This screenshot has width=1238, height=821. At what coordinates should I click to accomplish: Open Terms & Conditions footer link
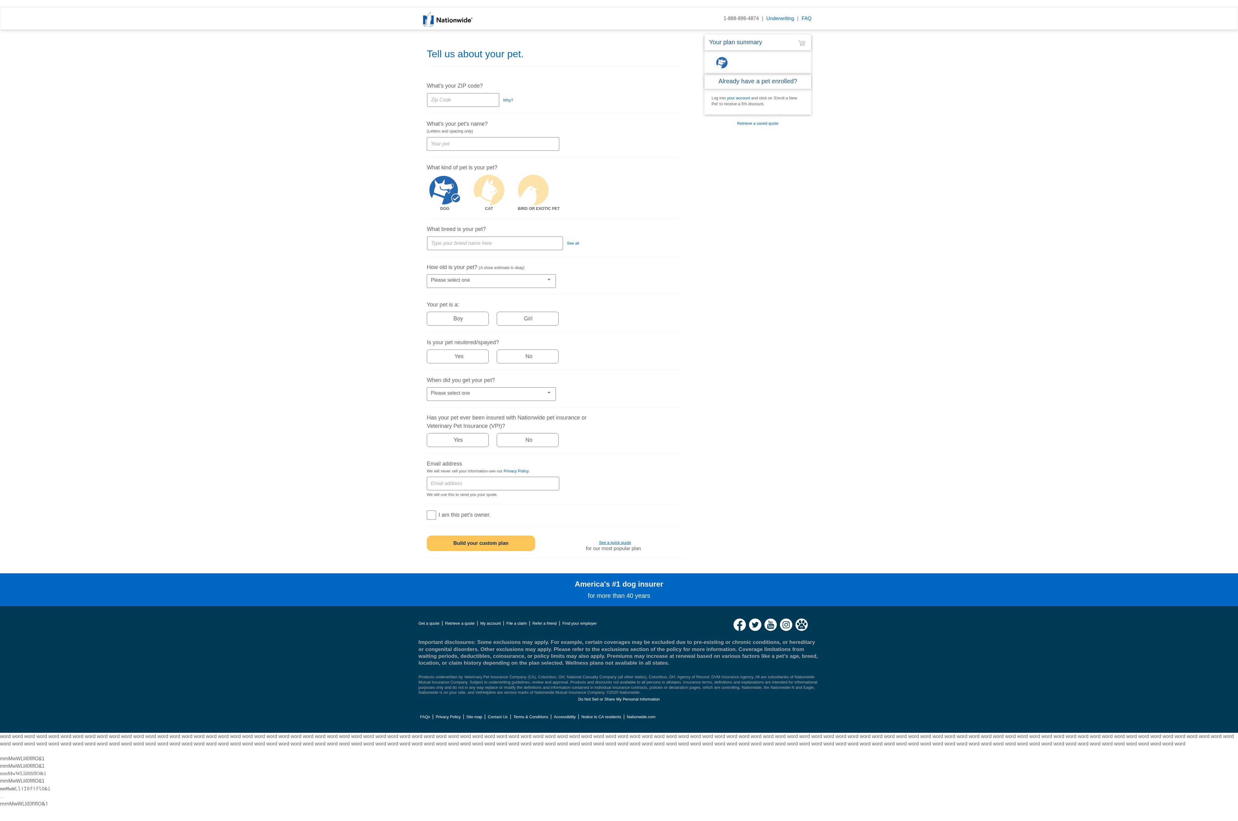(x=530, y=717)
